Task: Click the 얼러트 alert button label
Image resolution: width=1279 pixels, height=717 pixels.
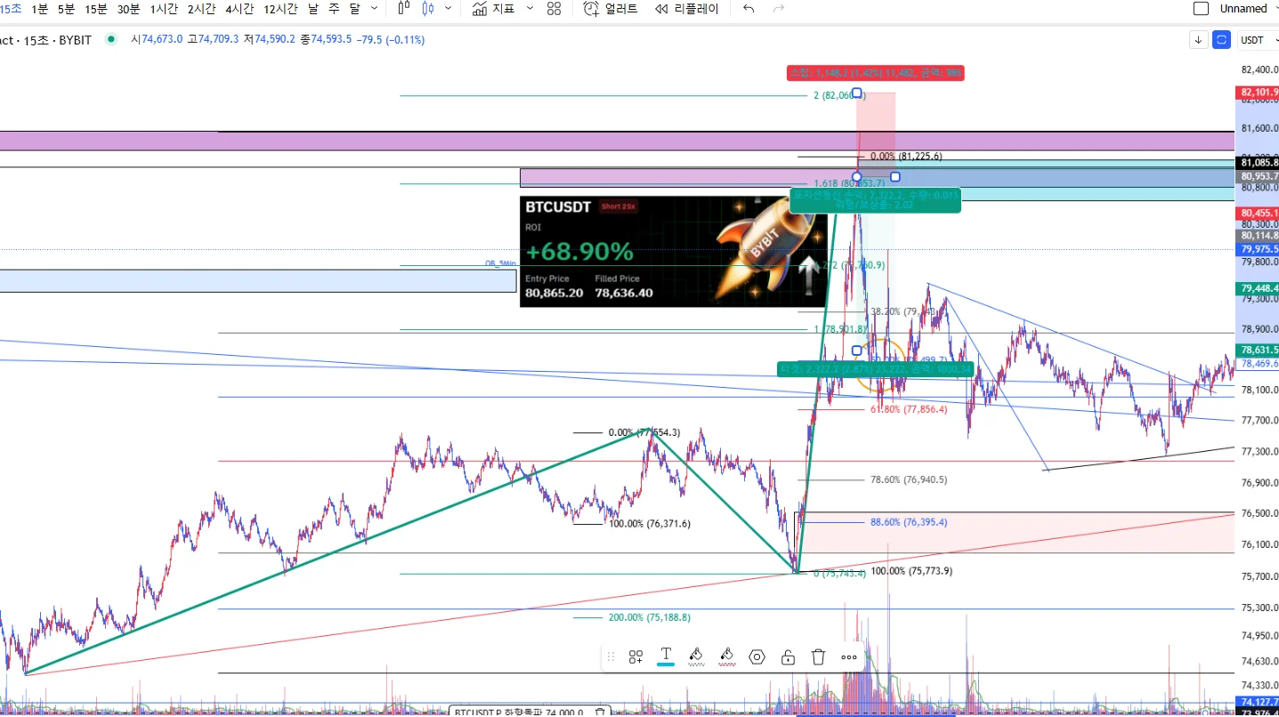Action: point(620,9)
